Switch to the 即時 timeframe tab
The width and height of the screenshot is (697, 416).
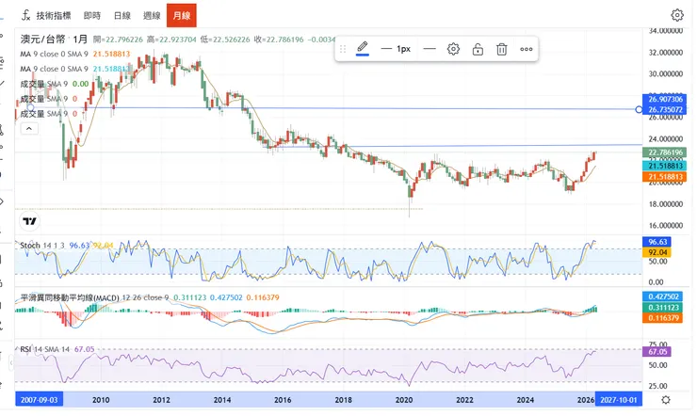92,16
